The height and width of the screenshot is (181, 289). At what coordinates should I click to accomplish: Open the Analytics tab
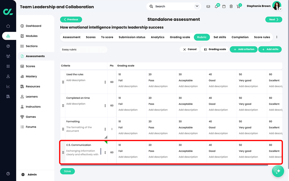pyautogui.click(x=158, y=37)
